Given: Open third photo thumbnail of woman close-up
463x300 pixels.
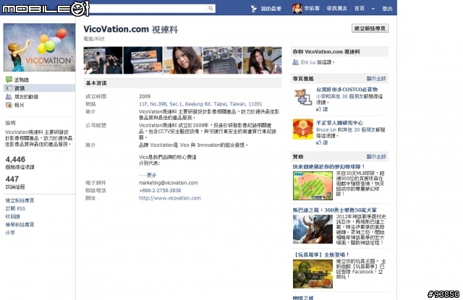Looking at the screenshot, I should pos(183,60).
